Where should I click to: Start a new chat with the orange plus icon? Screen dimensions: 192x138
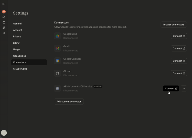click(x=4, y=11)
